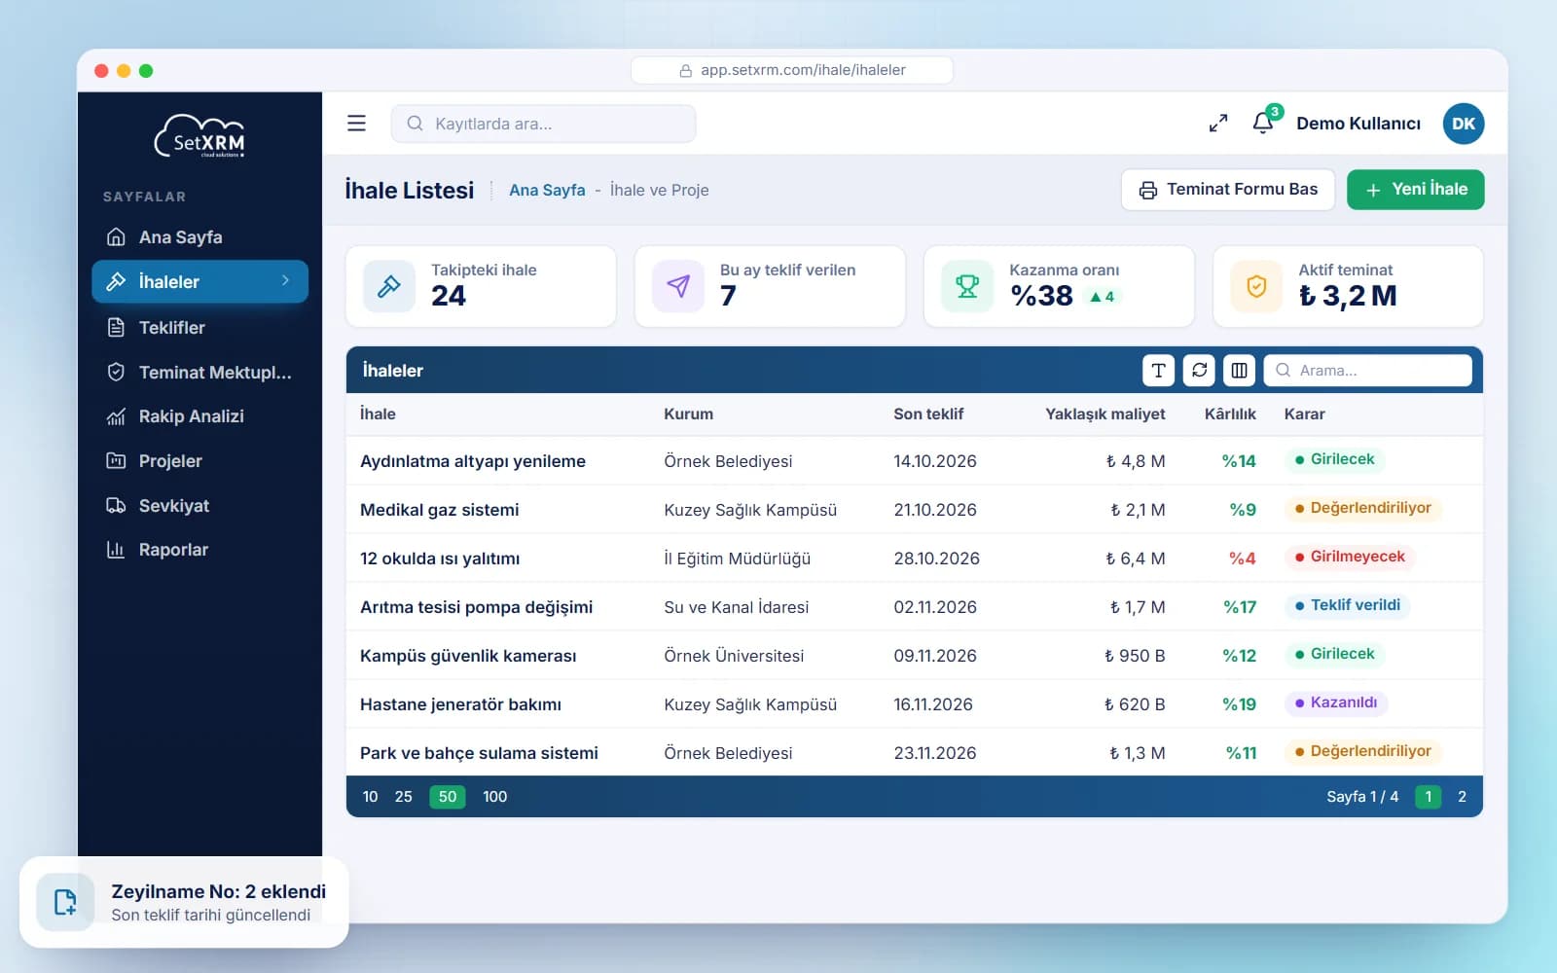1557x973 pixels.
Task: Set page size to 50 rows
Action: coord(448,797)
